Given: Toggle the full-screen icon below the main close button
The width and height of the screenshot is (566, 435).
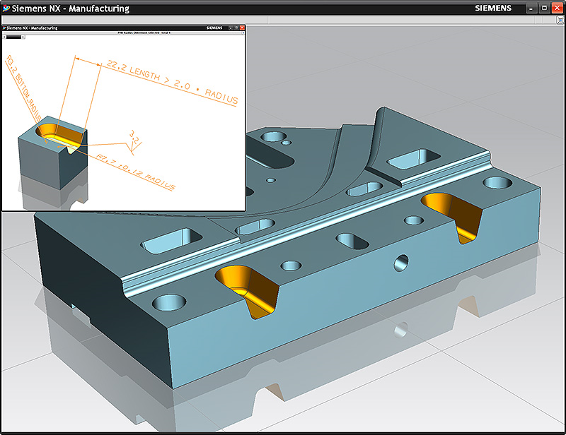Looking at the screenshot, I should point(560,20).
